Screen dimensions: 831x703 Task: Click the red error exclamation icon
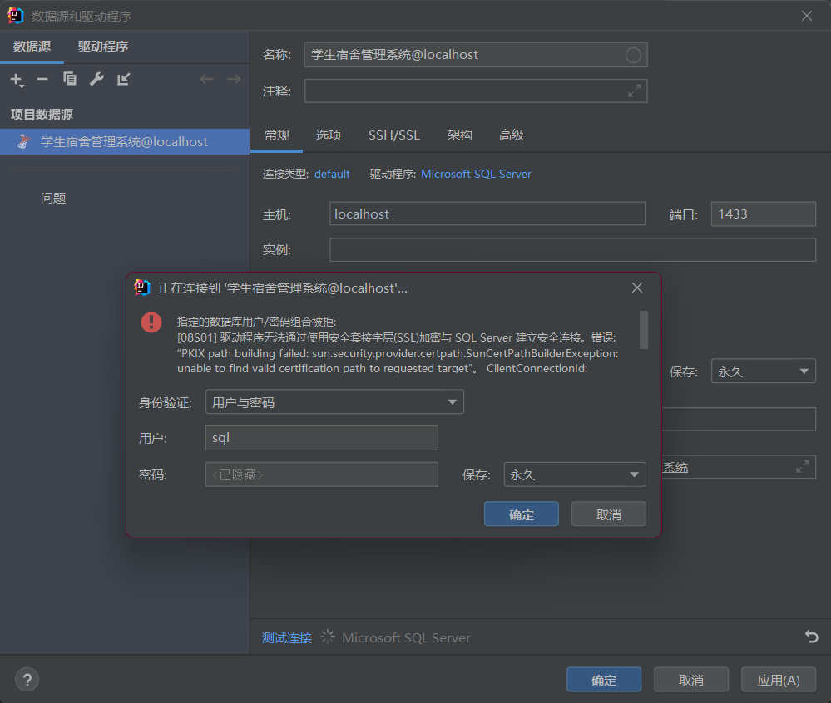click(151, 322)
